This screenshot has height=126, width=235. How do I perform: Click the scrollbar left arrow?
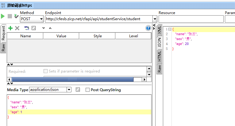tap(9, 80)
